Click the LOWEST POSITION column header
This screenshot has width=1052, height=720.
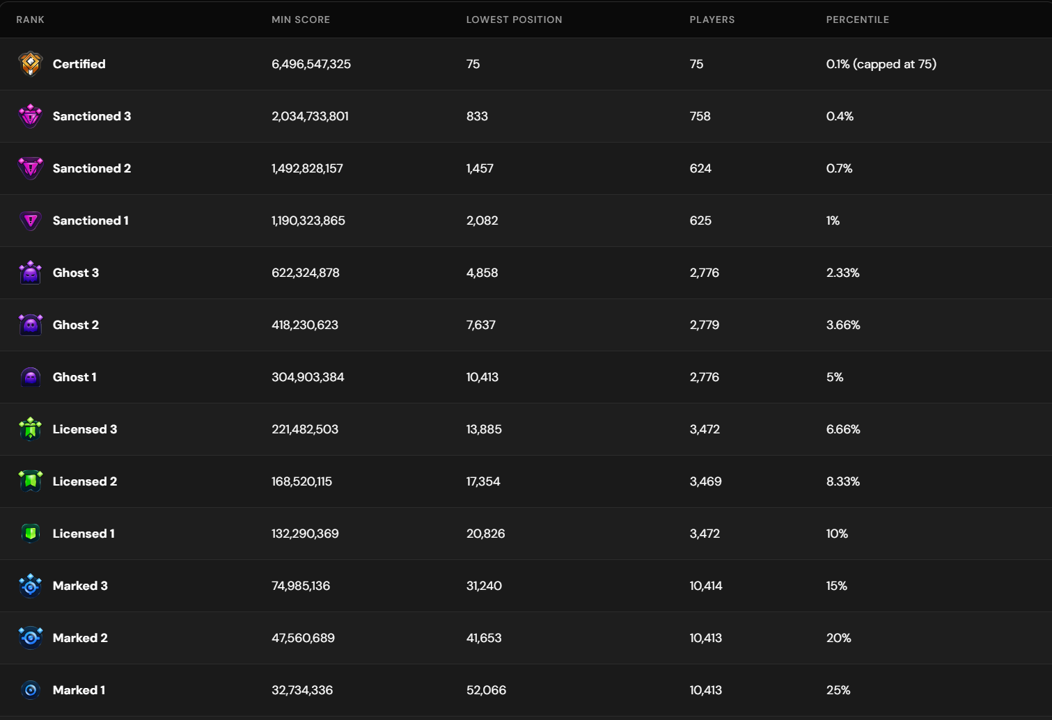click(515, 19)
